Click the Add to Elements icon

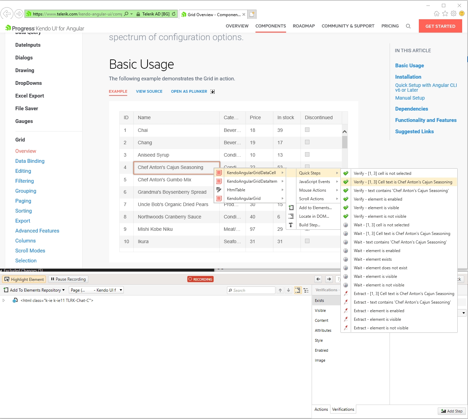coord(291,207)
